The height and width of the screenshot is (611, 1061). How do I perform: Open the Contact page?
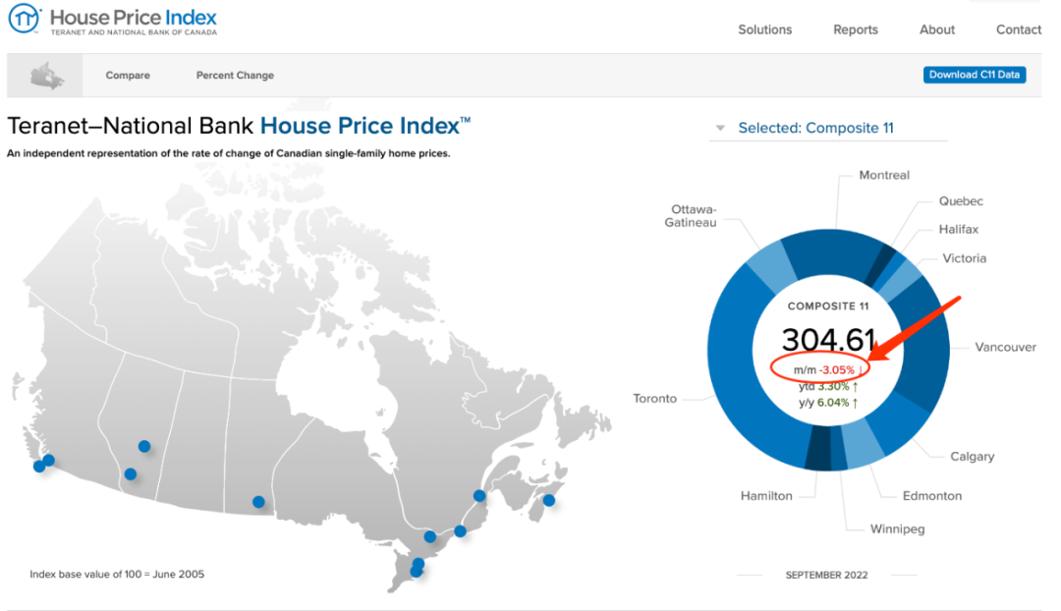(x=1019, y=29)
